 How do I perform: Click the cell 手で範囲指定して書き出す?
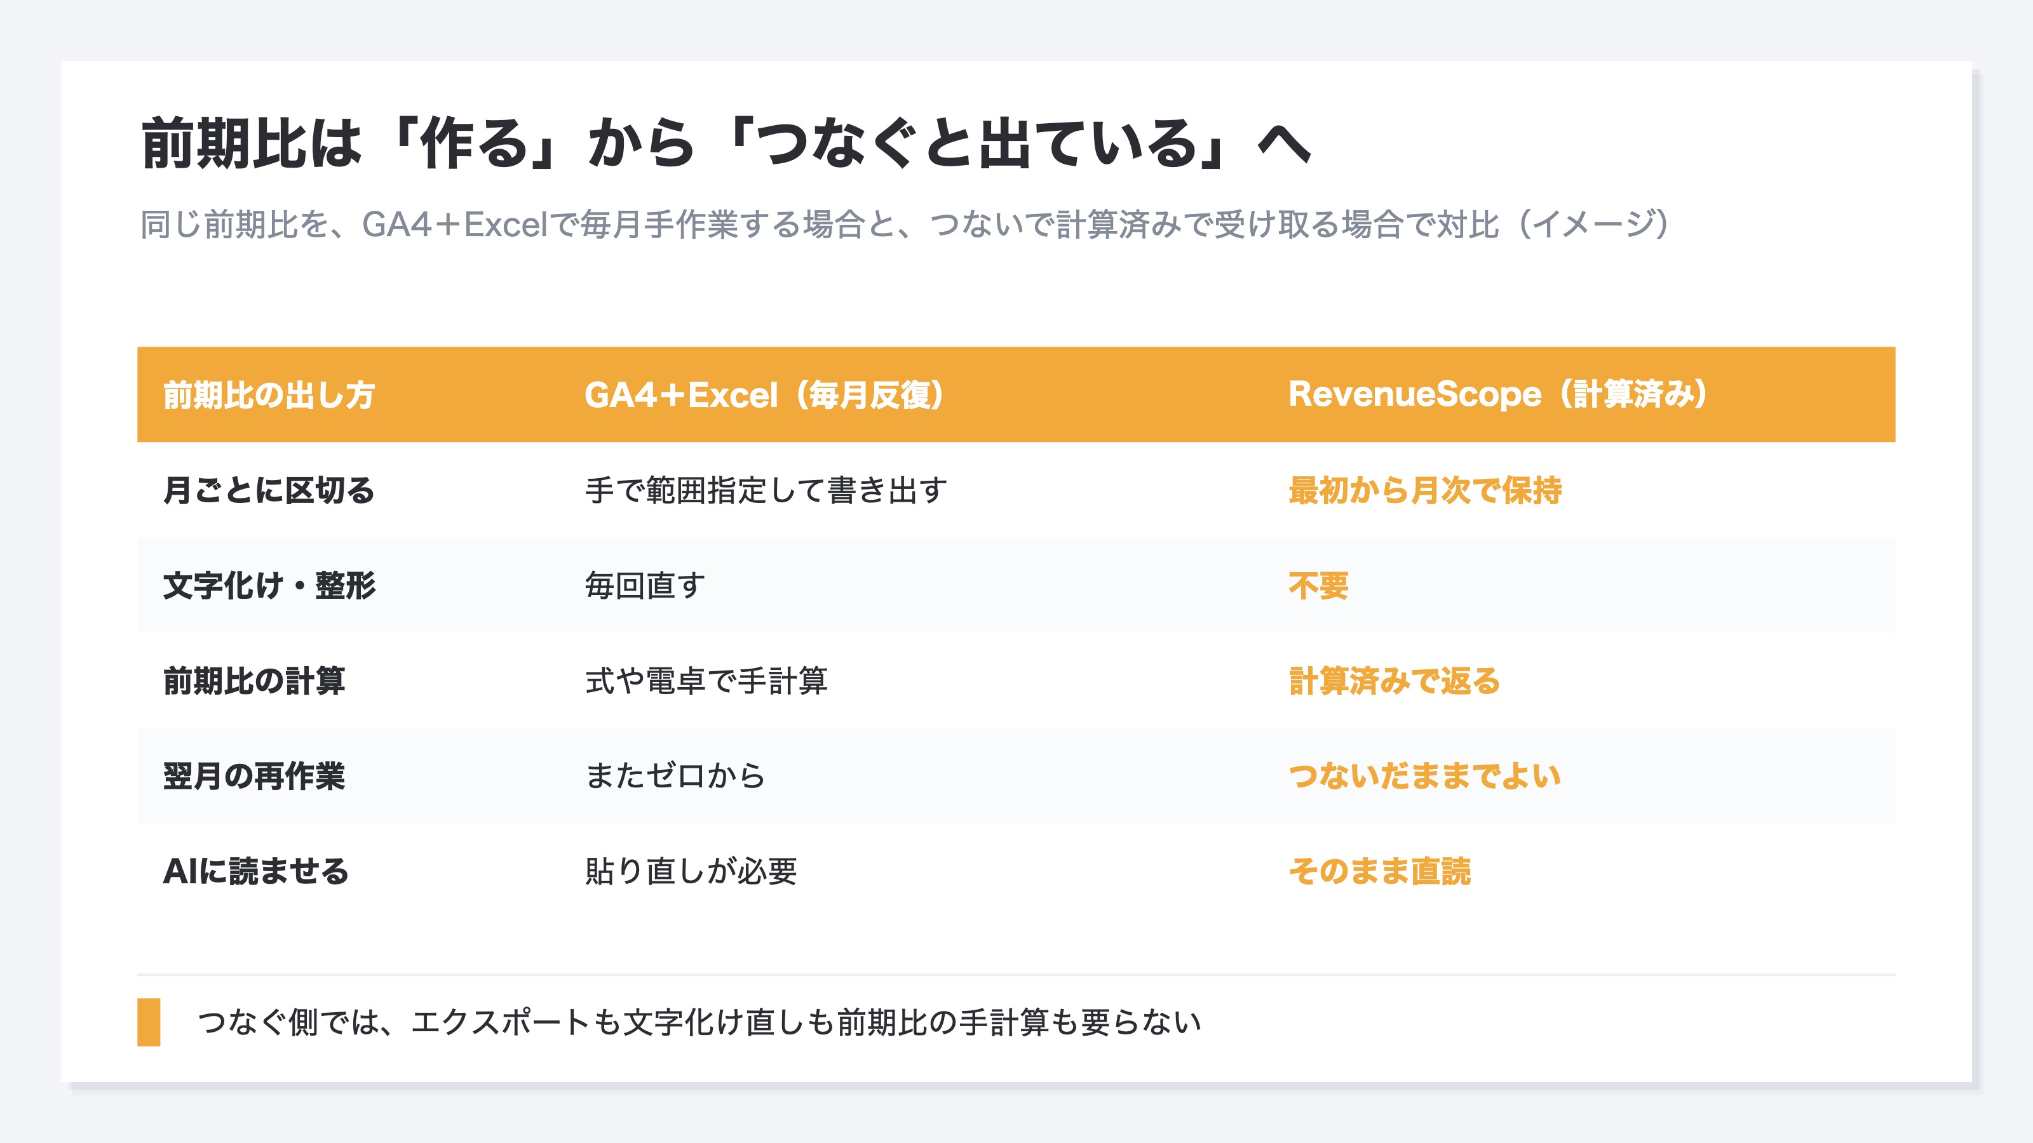pos(766,490)
